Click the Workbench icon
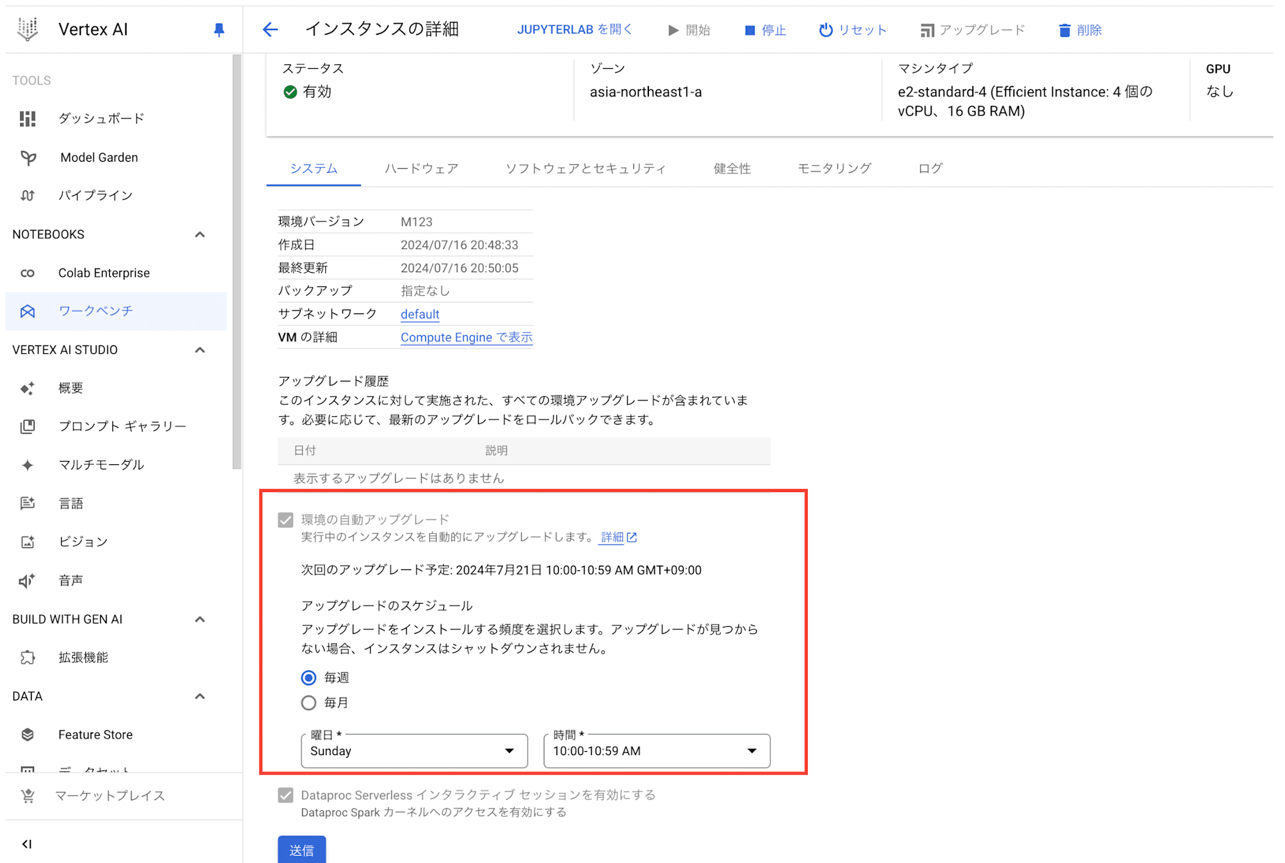The image size is (1285, 863). (28, 311)
